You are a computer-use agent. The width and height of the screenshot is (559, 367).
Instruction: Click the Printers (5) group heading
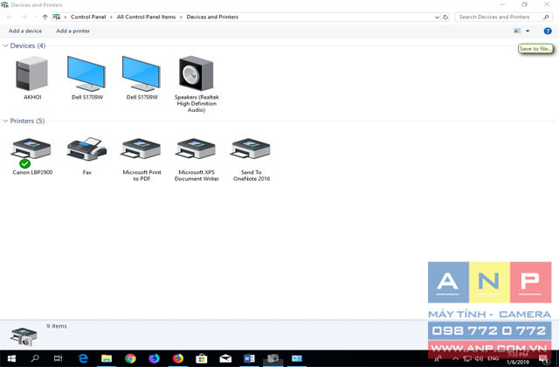27,121
